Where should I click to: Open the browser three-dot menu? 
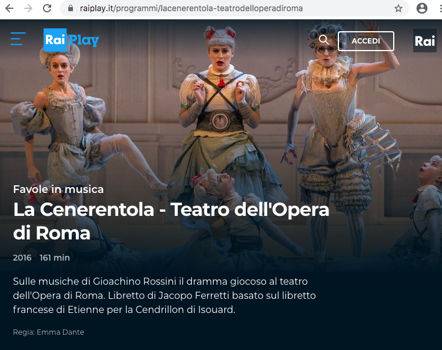440,8
